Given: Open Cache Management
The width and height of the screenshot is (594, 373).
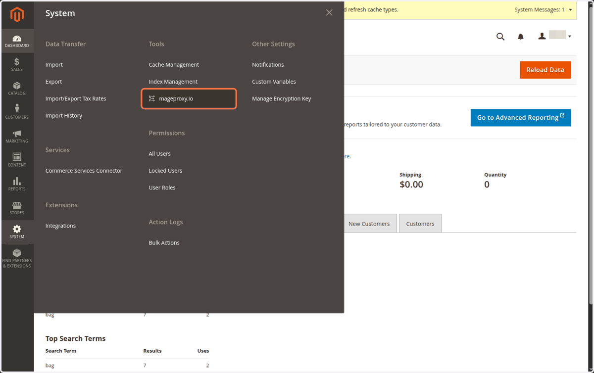Looking at the screenshot, I should click(174, 65).
